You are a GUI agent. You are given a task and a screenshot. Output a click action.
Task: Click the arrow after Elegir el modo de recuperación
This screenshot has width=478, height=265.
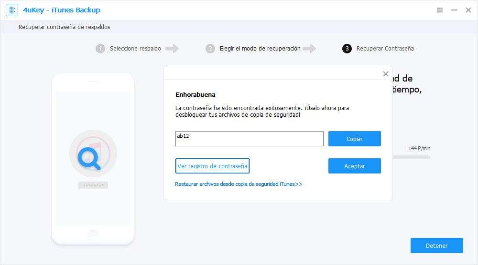tap(309, 49)
